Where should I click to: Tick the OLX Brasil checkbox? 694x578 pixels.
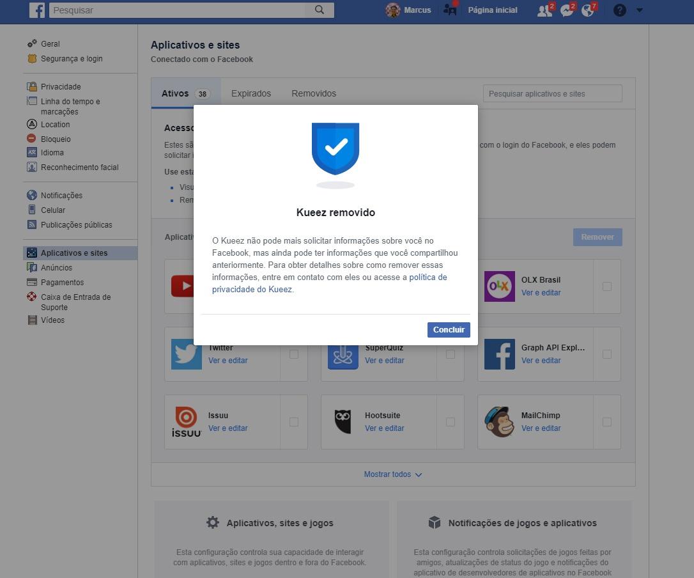click(607, 286)
